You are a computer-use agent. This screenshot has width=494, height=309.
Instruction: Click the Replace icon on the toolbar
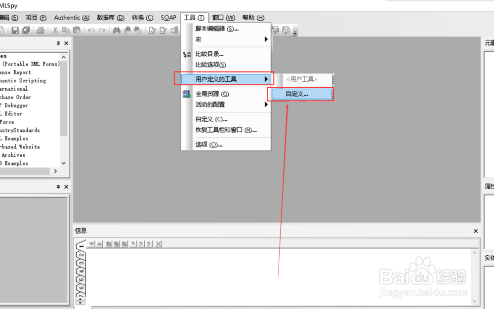point(138,30)
